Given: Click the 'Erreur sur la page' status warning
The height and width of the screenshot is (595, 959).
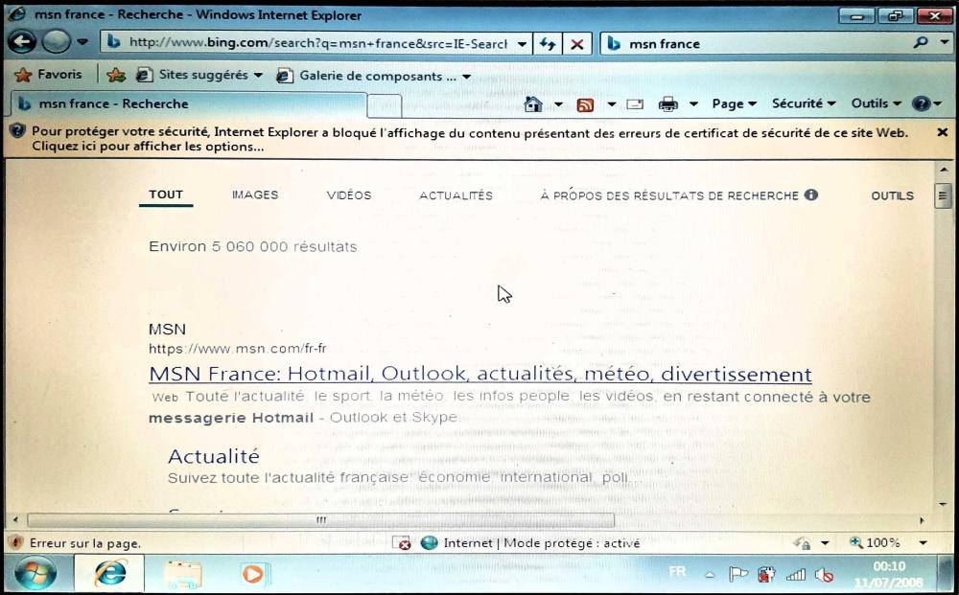Looking at the screenshot, I should (75, 543).
